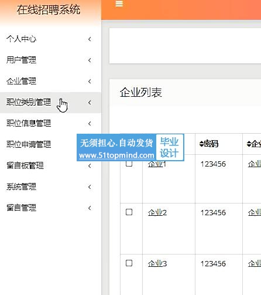Open the 企业3 link

pos(157,264)
